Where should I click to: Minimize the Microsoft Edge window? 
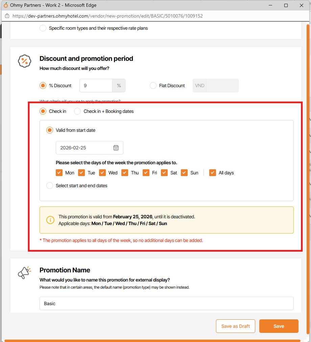click(270, 5)
